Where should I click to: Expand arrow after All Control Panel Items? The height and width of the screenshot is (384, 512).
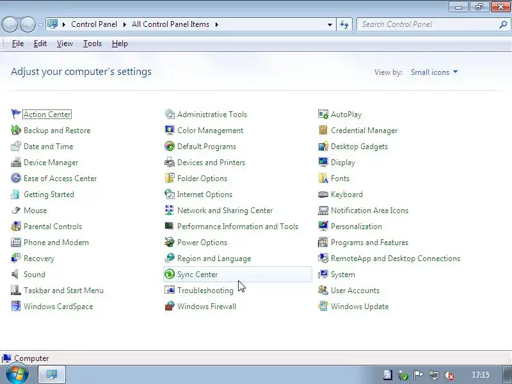tap(216, 24)
